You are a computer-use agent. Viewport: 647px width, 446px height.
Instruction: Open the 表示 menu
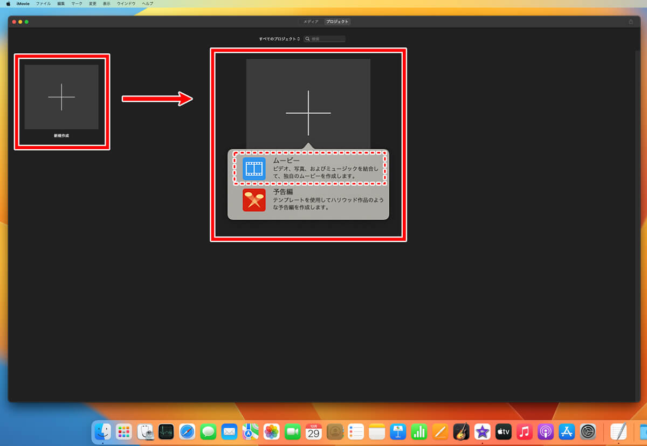point(106,3)
